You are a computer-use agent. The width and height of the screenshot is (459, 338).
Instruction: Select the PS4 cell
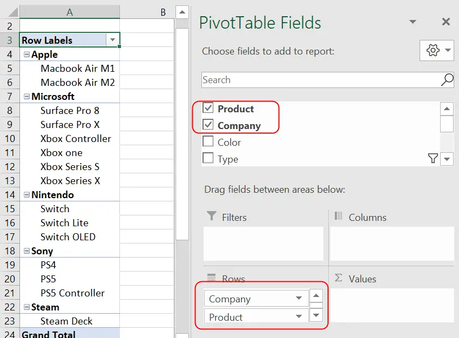(x=70, y=265)
